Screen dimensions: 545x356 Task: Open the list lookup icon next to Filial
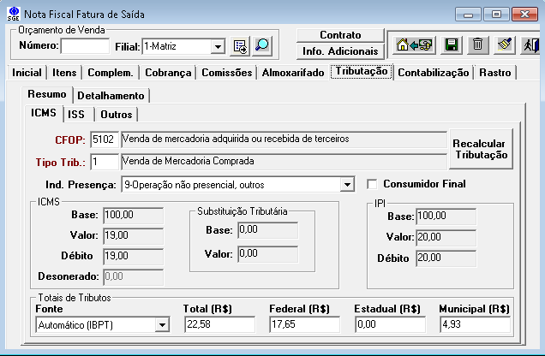240,46
